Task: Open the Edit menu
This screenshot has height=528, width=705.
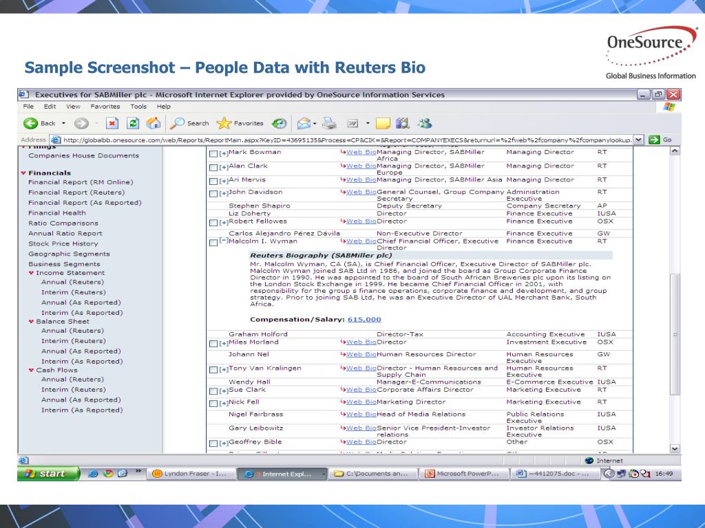Action: coord(50,107)
